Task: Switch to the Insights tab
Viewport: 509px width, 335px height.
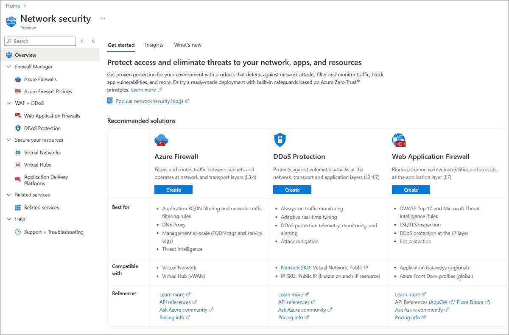Action: [154, 45]
